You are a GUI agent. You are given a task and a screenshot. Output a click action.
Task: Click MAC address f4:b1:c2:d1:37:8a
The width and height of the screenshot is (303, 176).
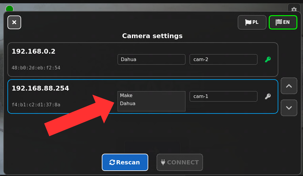pos(36,105)
